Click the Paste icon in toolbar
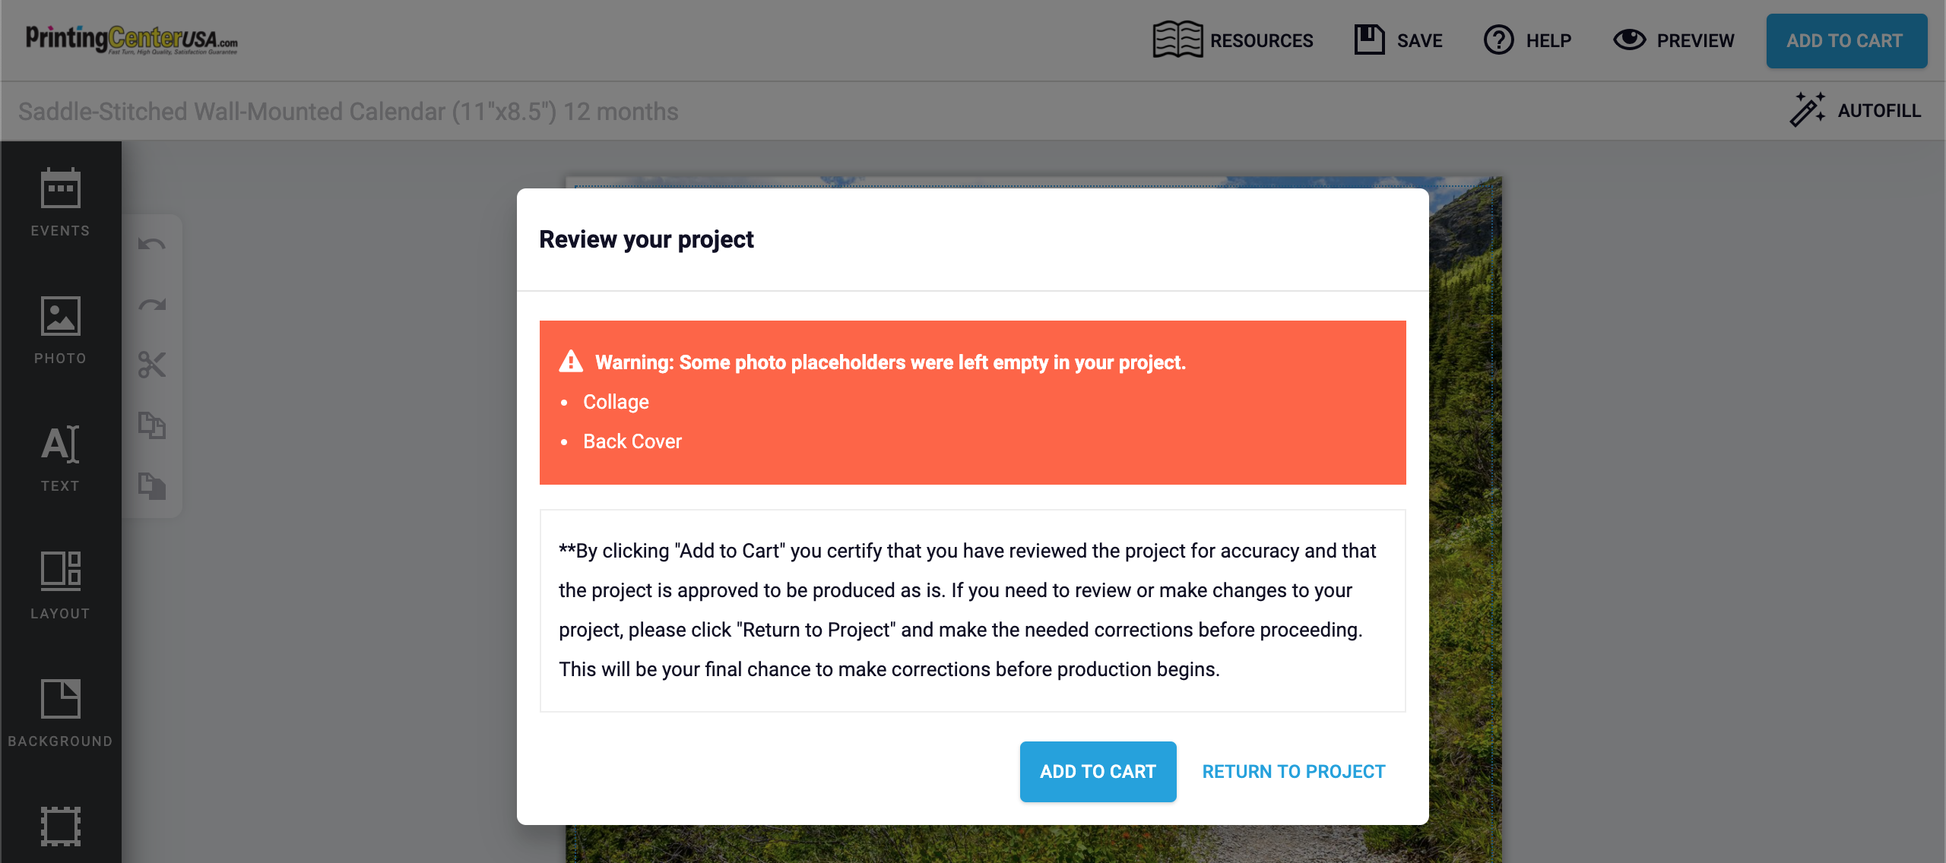1946x863 pixels. click(x=154, y=486)
